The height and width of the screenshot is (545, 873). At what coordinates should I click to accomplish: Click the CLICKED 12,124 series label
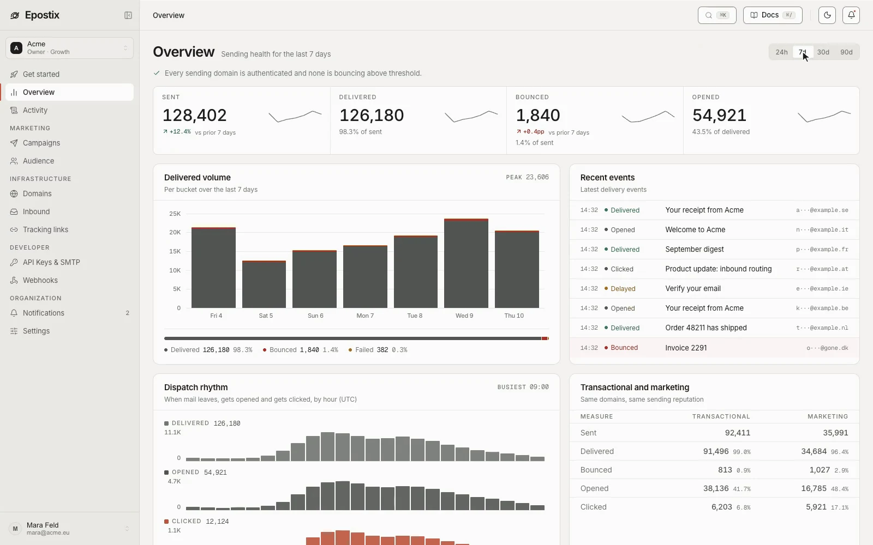(x=196, y=522)
